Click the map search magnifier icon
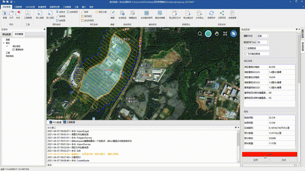The image size is (305, 171). [200, 33]
